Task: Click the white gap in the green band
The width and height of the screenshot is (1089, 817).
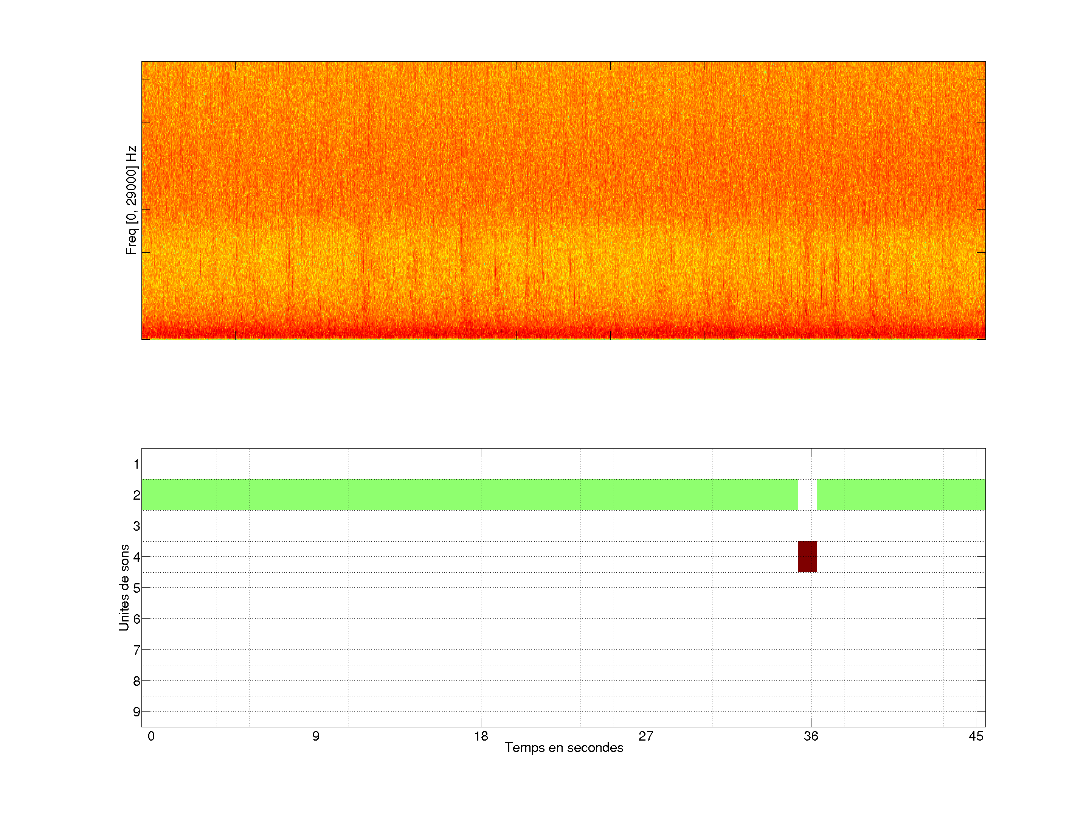Action: click(x=807, y=494)
